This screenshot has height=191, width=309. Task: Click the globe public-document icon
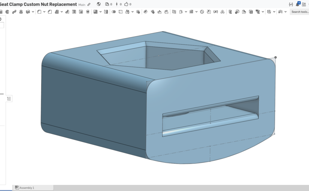pyautogui.click(x=99, y=4)
